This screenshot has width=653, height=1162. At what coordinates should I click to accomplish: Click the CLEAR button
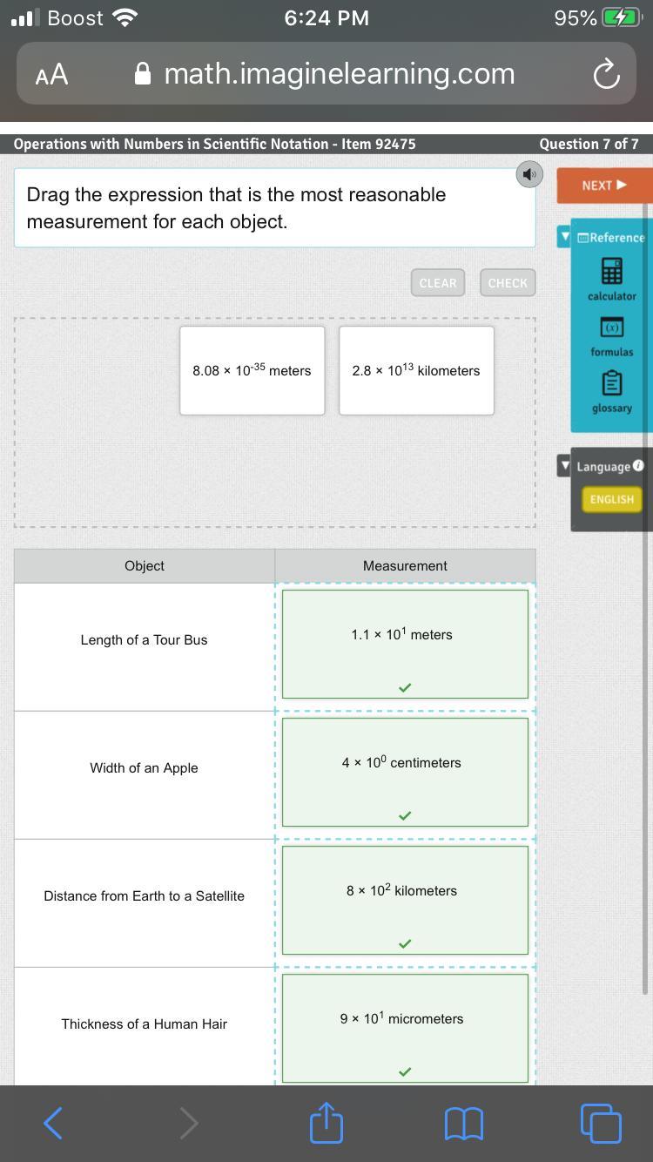pyautogui.click(x=438, y=283)
